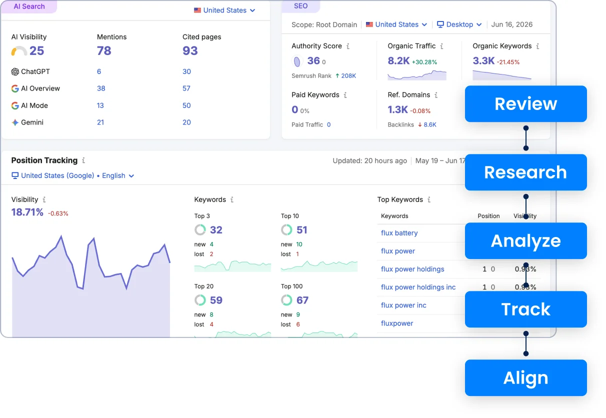The height and width of the screenshot is (418, 606).
Task: Open AI Search United States country dropdown
Action: point(224,10)
